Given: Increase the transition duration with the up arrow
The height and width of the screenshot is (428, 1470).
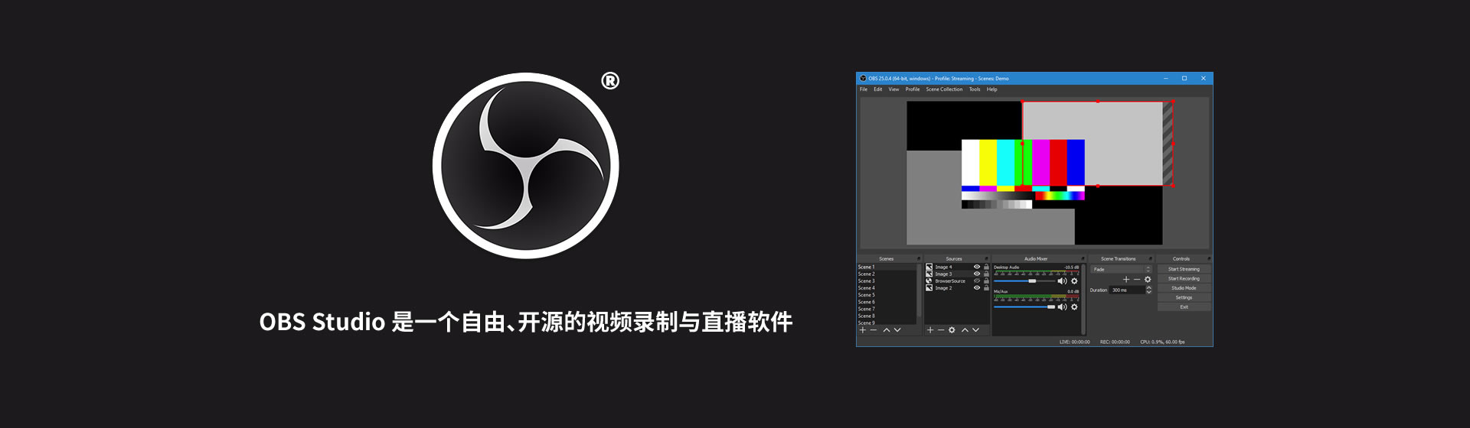Looking at the screenshot, I should tap(1149, 287).
